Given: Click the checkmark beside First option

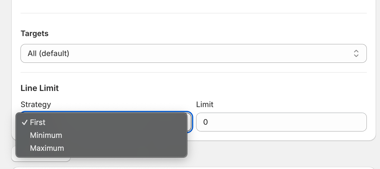Looking at the screenshot, I should coord(25,122).
